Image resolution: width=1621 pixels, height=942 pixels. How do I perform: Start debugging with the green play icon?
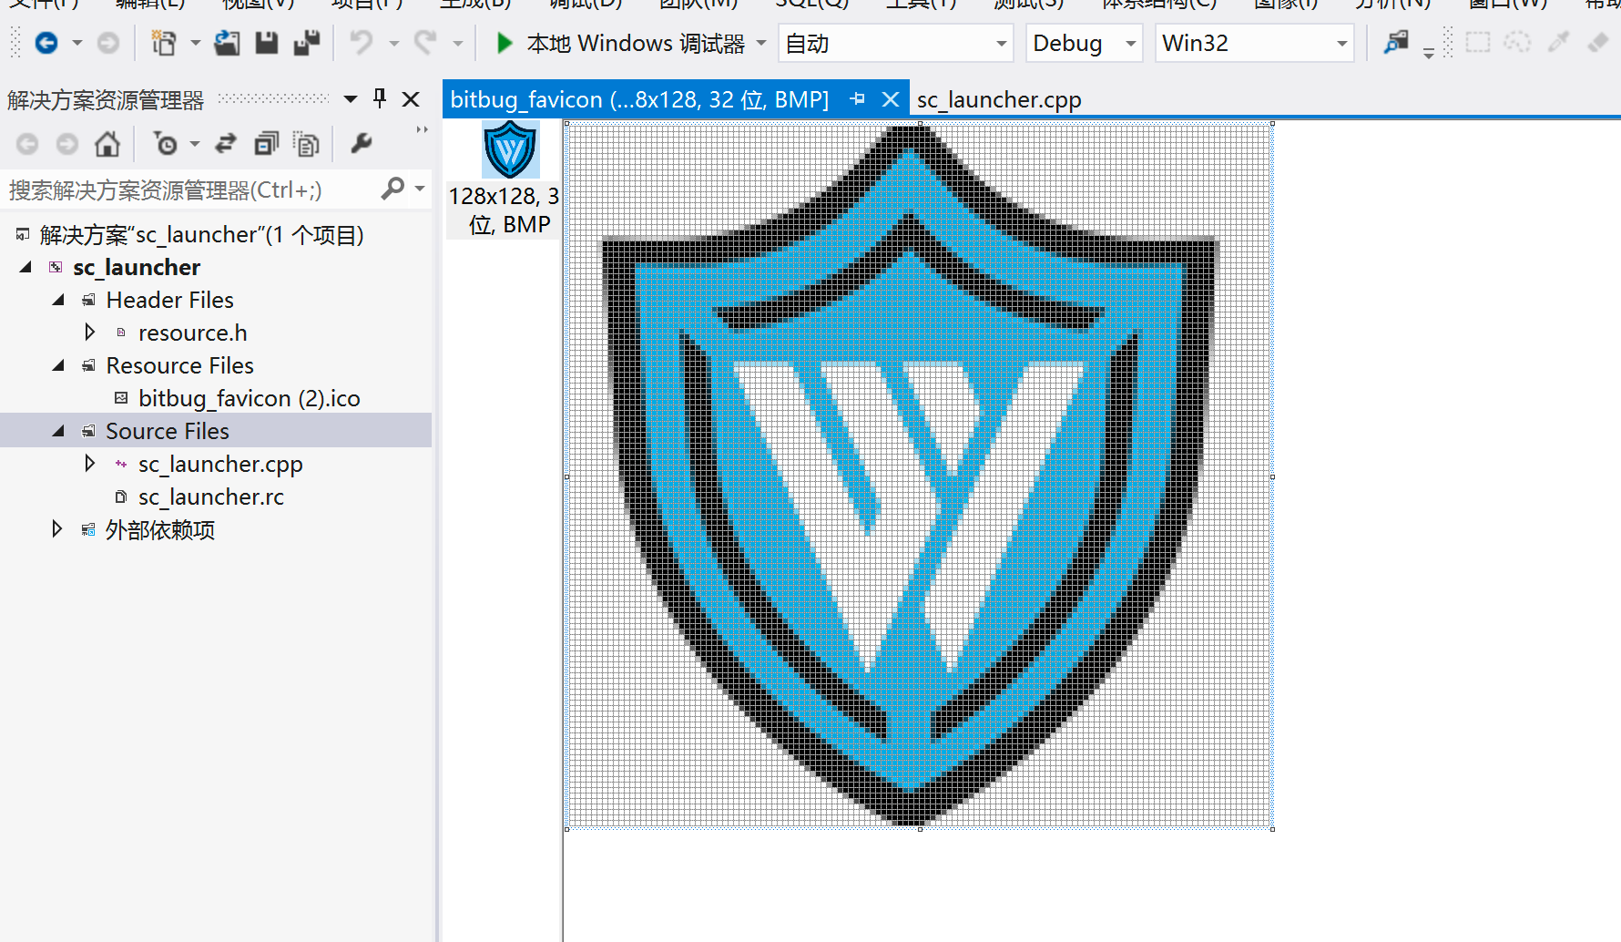[504, 43]
